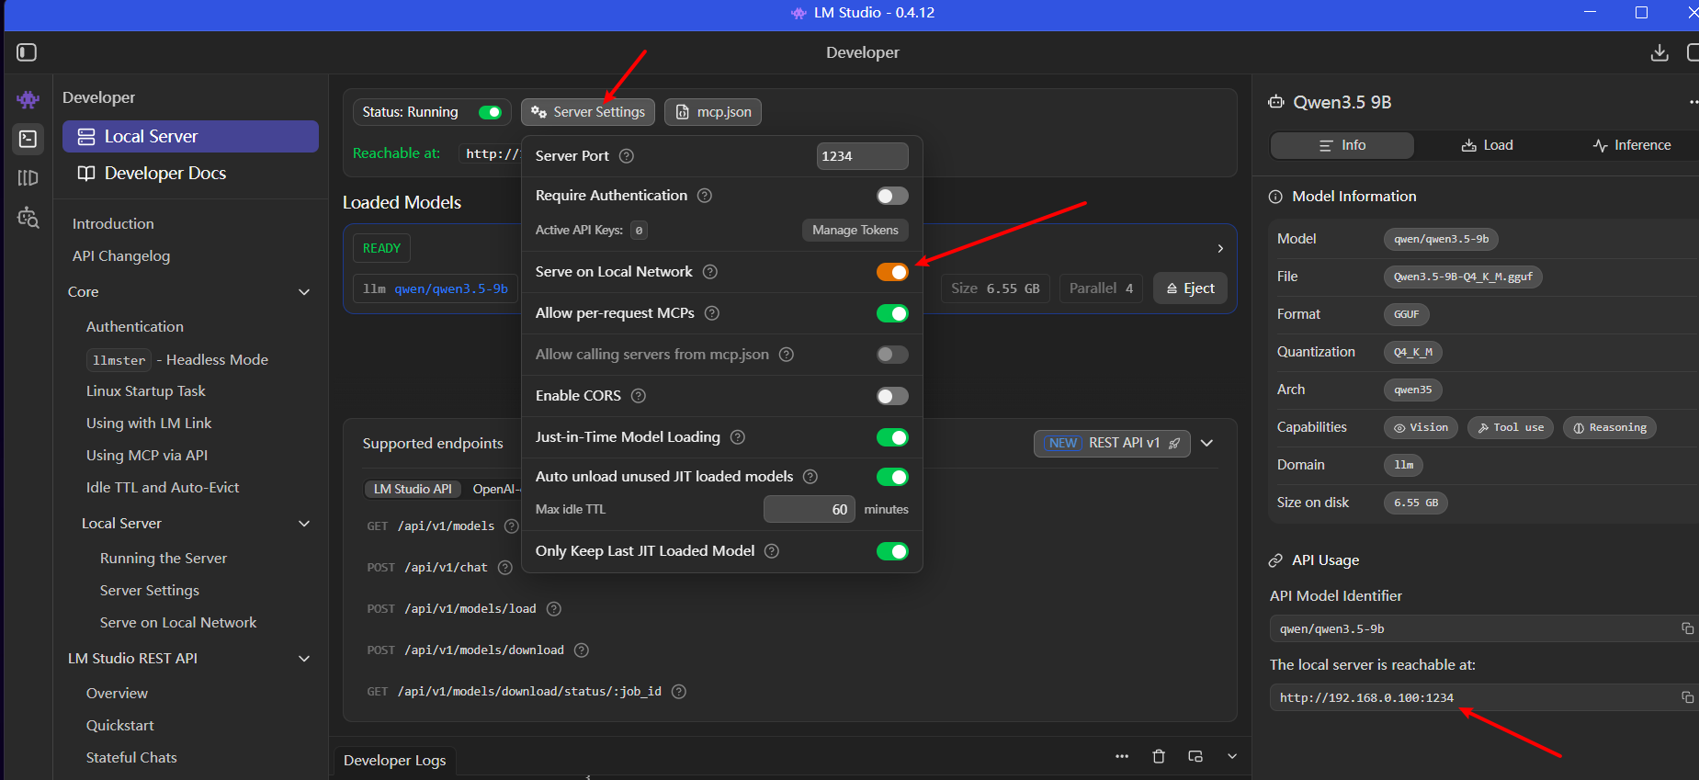Toggle the left sidebar panel icon
1699x780 pixels.
[27, 52]
